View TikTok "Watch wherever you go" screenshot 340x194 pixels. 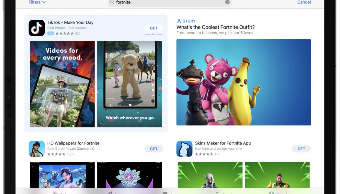pos(129,84)
